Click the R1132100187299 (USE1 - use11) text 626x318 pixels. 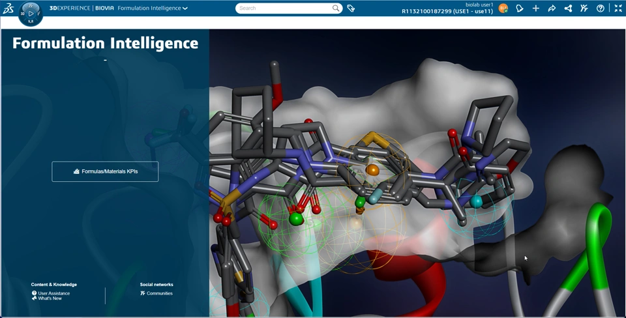click(x=447, y=12)
